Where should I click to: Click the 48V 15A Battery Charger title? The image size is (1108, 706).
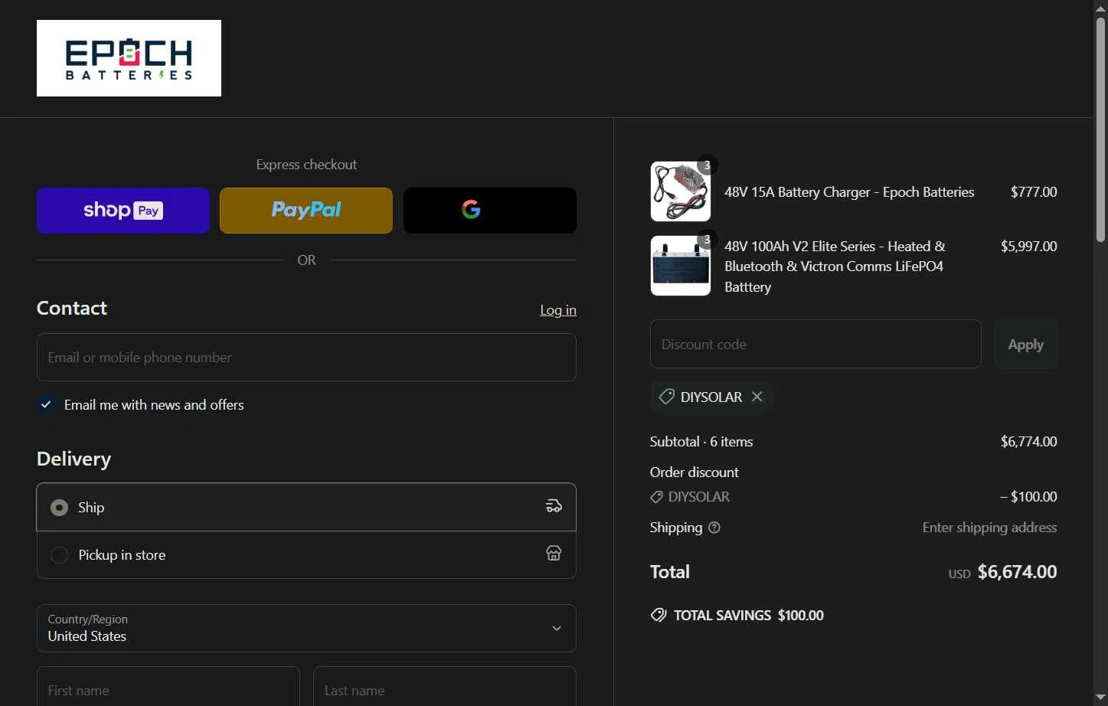(x=849, y=192)
